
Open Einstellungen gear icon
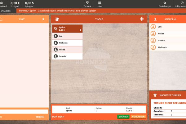coord(164,3)
